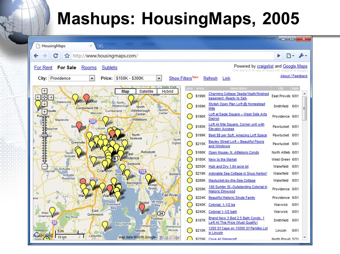340x254 pixels.
Task: Click the Go play arrow beside the address bar
Action: tap(279, 56)
